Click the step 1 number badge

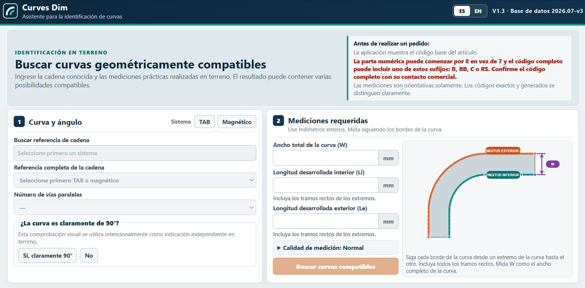coord(19,122)
